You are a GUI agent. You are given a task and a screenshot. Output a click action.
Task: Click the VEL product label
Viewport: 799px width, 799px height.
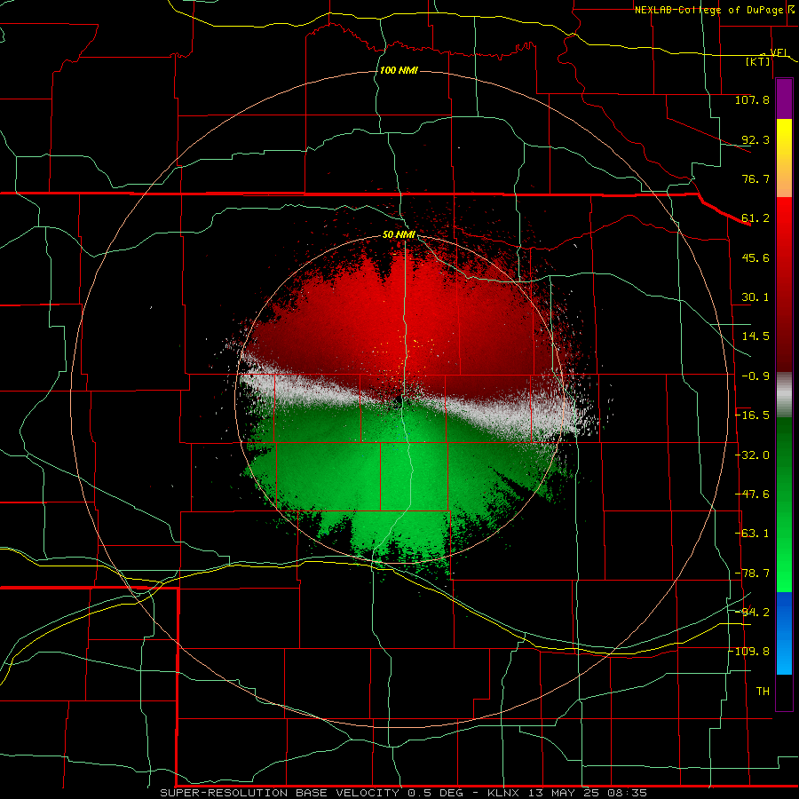tap(779, 52)
